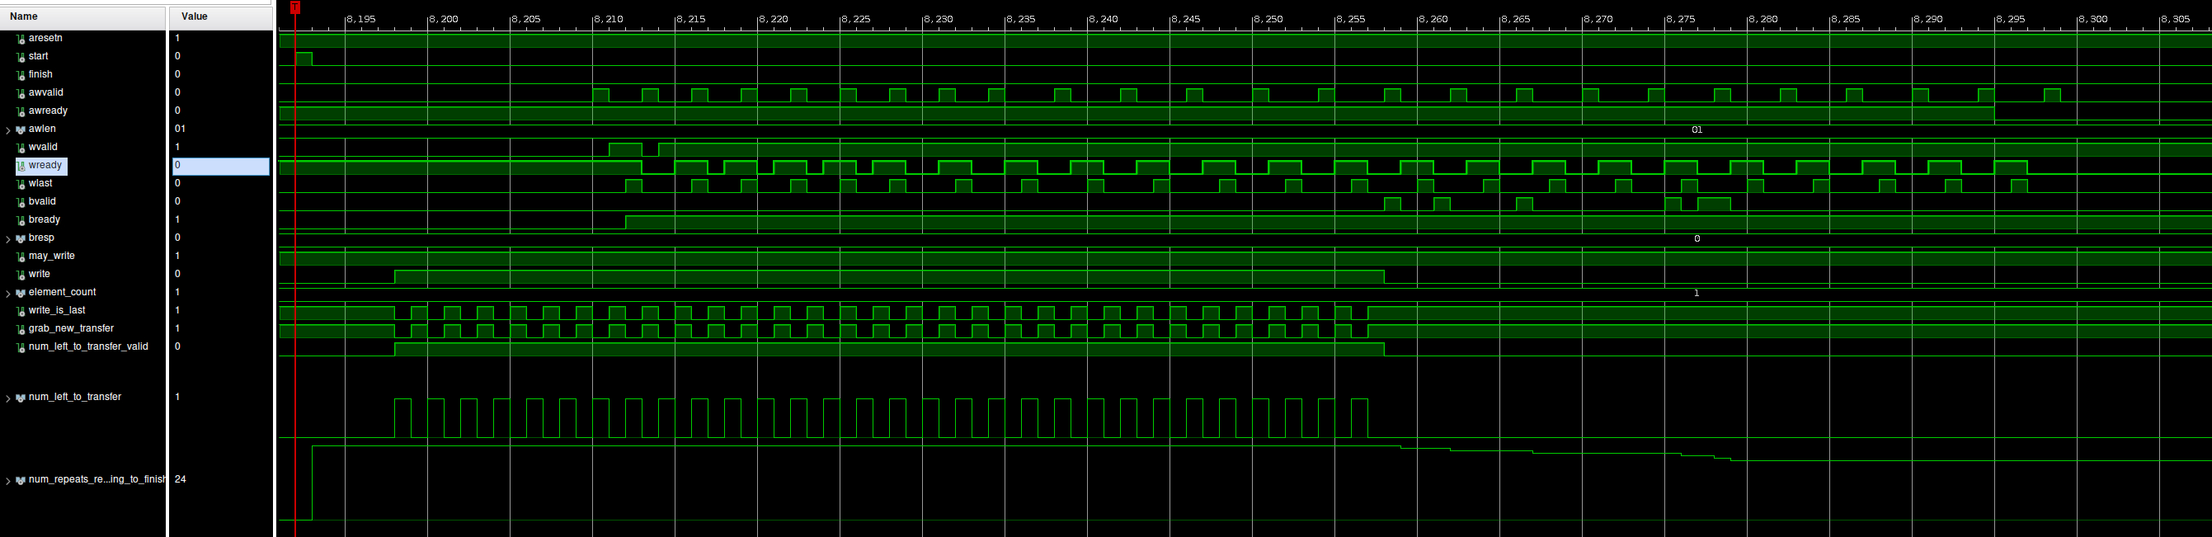Click the signal icon next to start
Image resolution: width=2212 pixels, height=537 pixels.
(21, 57)
